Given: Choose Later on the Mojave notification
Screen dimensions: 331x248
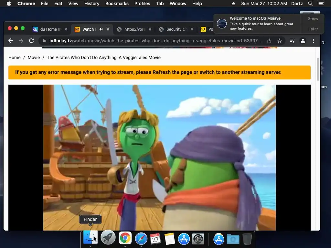Looking at the screenshot, I should pos(313,29).
